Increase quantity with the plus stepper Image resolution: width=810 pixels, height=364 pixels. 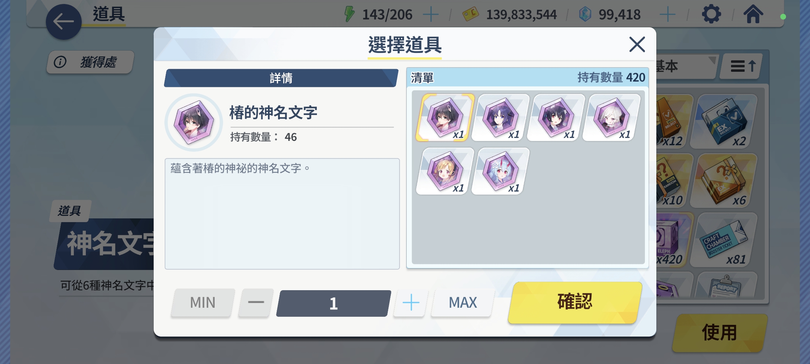(411, 302)
